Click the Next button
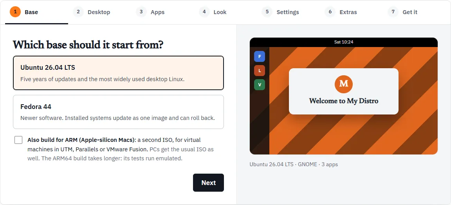This screenshot has width=451, height=205. tap(208, 183)
